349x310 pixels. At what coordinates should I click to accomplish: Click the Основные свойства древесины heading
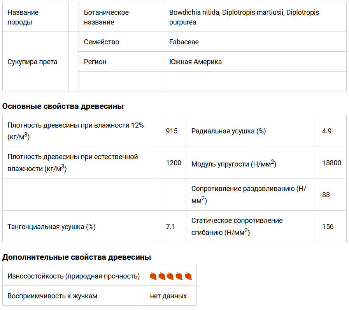(x=63, y=106)
